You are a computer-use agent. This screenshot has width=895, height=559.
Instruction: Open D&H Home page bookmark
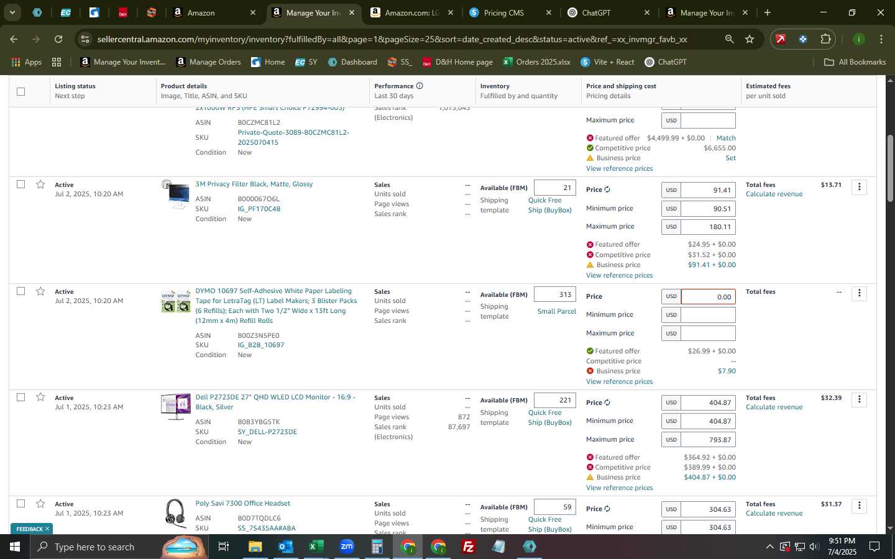[458, 62]
